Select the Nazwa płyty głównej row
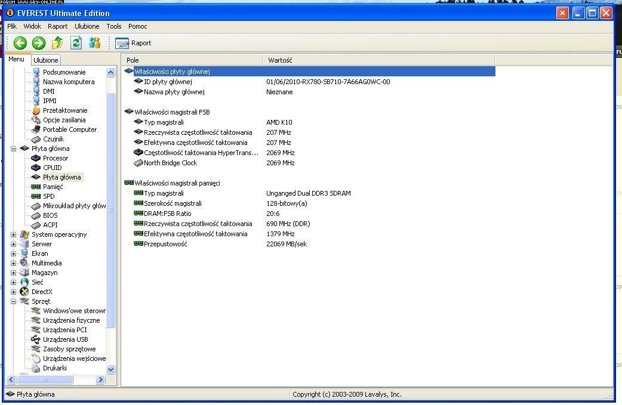 (309, 92)
